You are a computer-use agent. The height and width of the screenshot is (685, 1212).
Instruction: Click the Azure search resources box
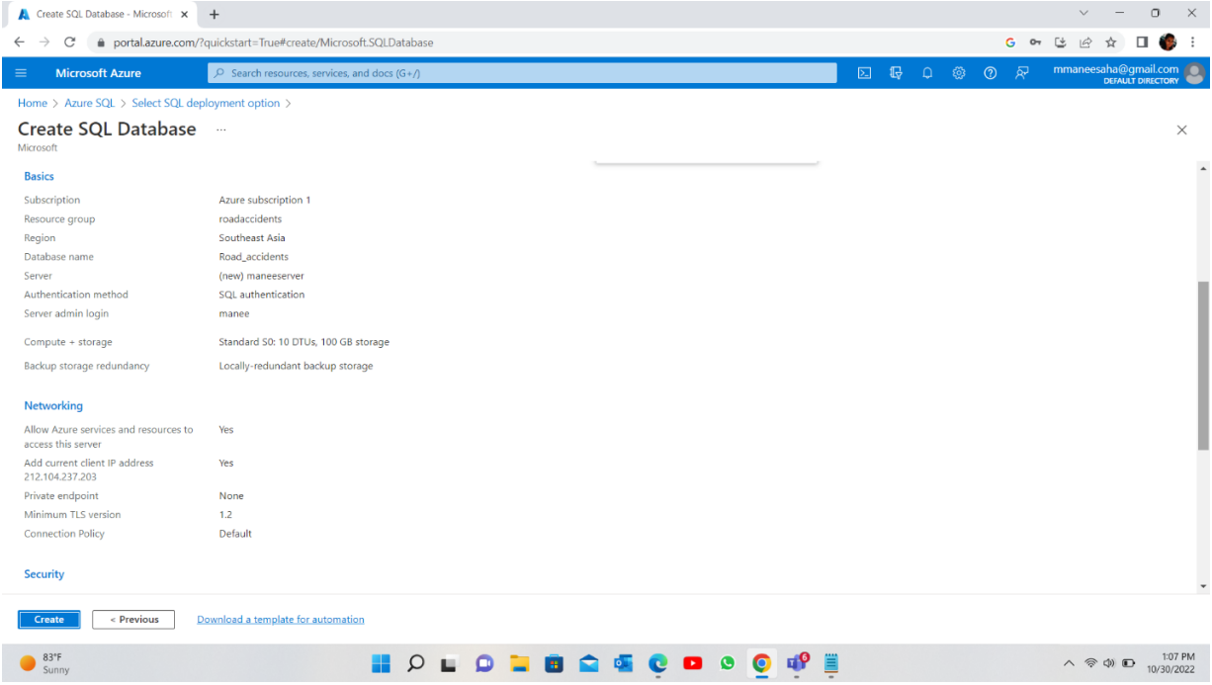coord(522,73)
